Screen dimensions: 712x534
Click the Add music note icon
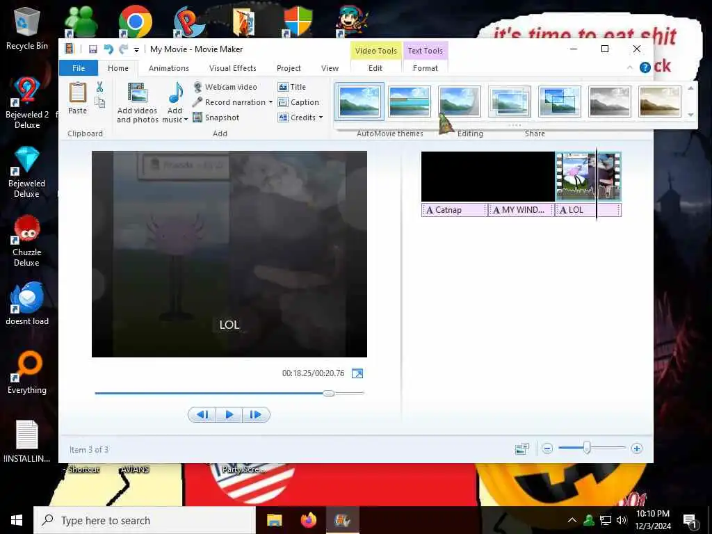[175, 93]
